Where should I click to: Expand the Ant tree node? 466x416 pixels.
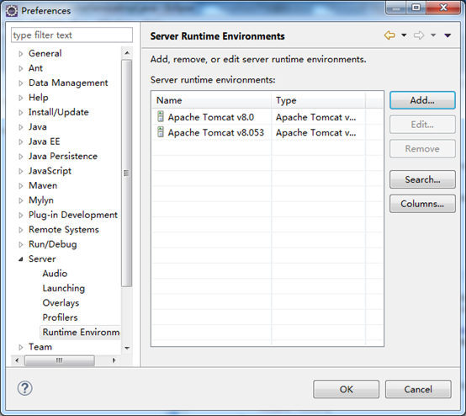(x=20, y=68)
